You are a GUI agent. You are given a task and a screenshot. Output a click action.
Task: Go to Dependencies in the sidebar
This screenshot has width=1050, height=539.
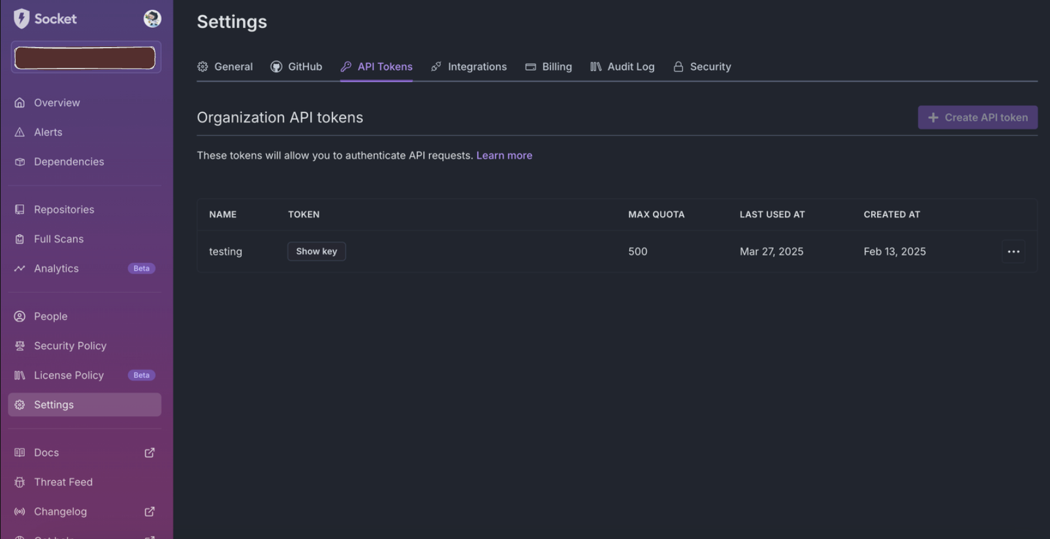pos(69,162)
